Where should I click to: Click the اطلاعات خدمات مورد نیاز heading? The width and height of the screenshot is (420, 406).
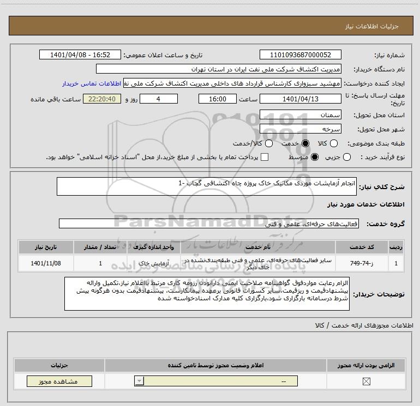click(365, 204)
